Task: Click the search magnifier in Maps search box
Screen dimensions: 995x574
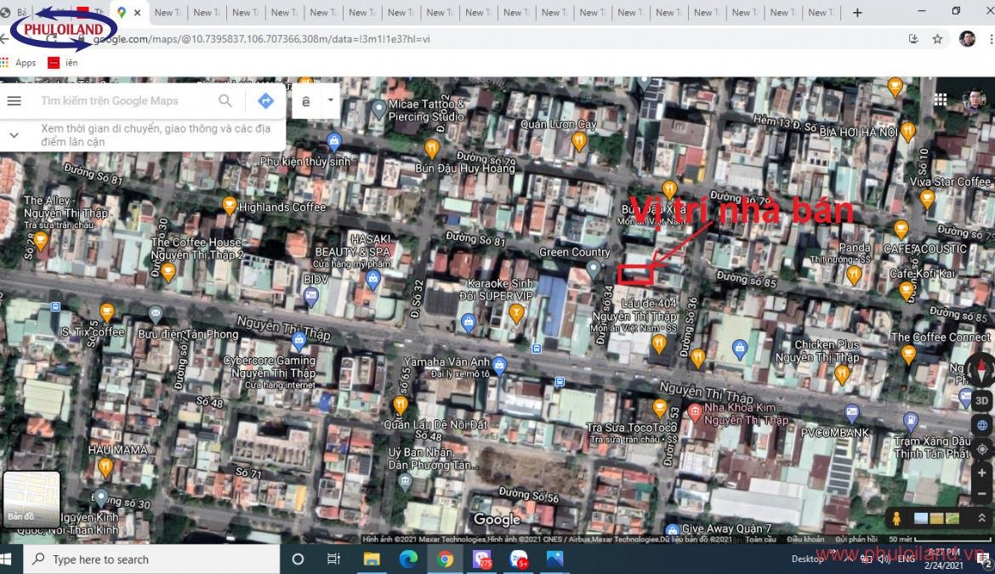Action: coord(225,101)
